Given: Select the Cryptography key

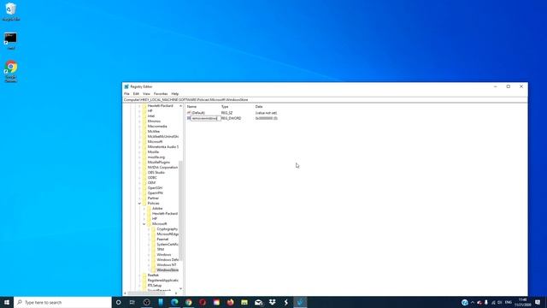Looking at the screenshot, I should tap(168, 229).
